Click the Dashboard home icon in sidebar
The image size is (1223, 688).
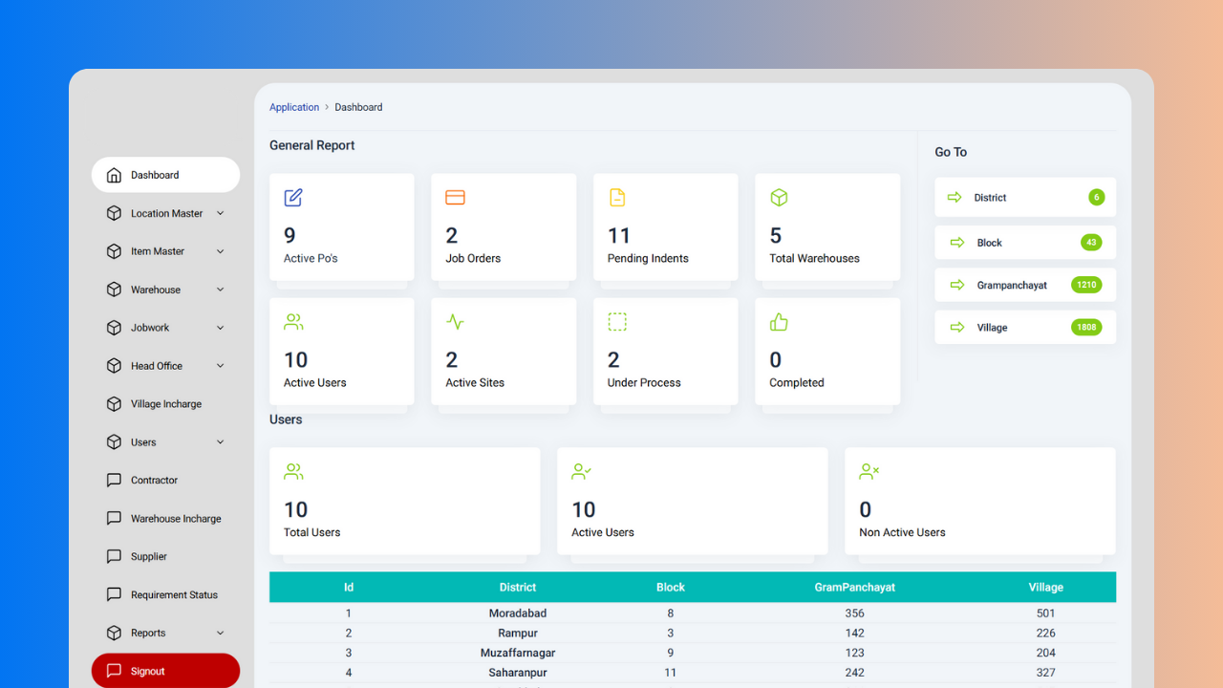coord(114,175)
